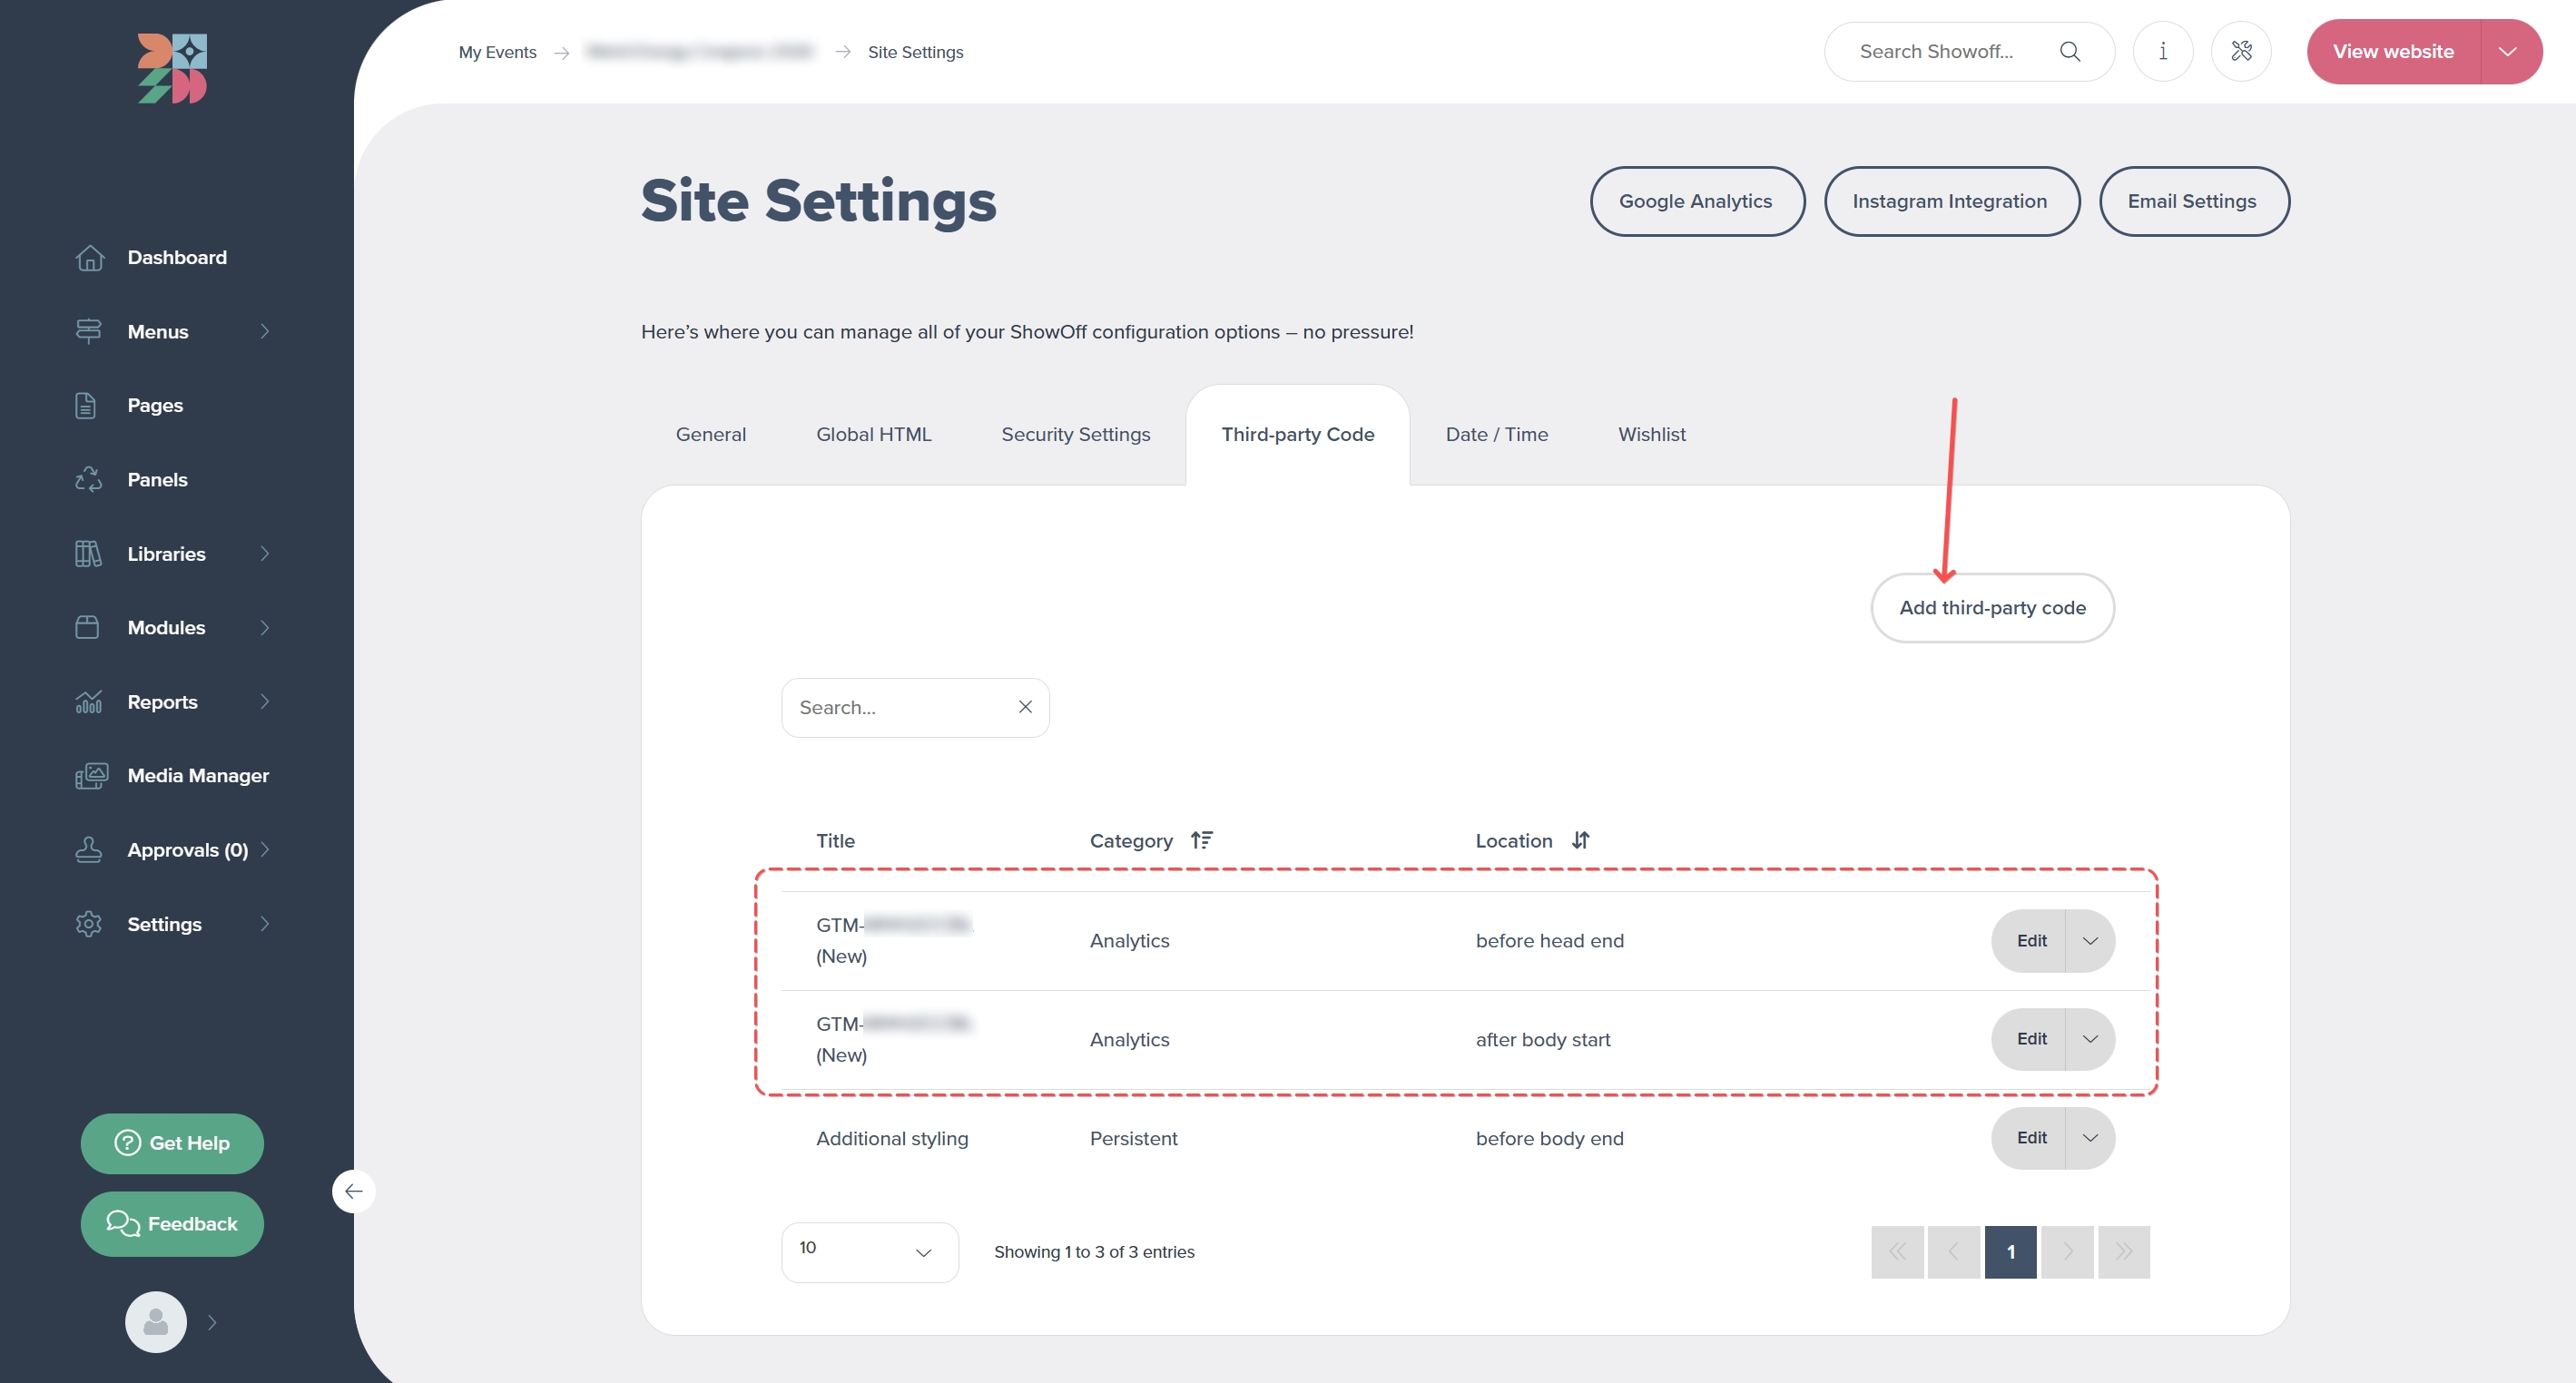This screenshot has width=2576, height=1383.
Task: Select page 1 in pagination
Action: coord(2010,1252)
